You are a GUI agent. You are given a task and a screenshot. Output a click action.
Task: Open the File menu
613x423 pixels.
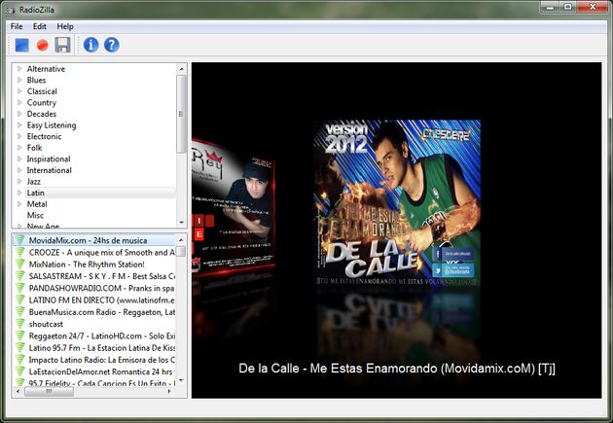[17, 26]
